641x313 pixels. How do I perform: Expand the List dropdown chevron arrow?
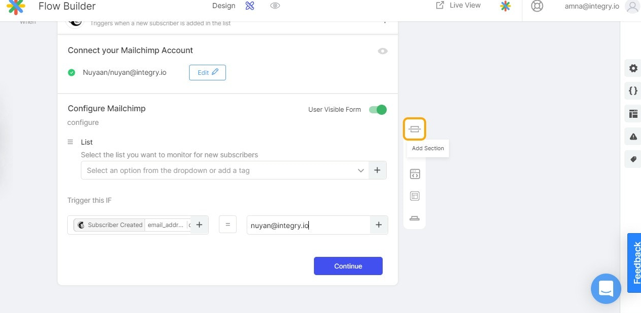361,170
